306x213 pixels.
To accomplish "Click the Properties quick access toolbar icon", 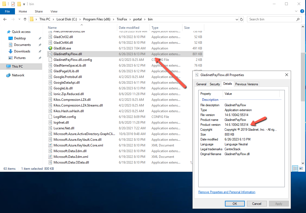I will tap(13, 4).
